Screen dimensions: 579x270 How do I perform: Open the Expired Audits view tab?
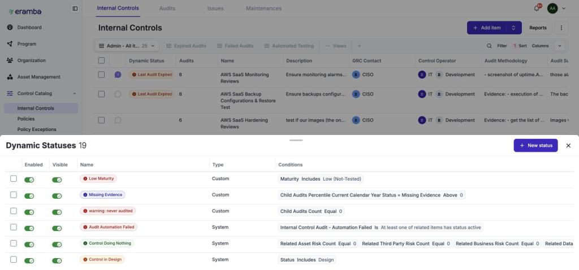click(187, 46)
